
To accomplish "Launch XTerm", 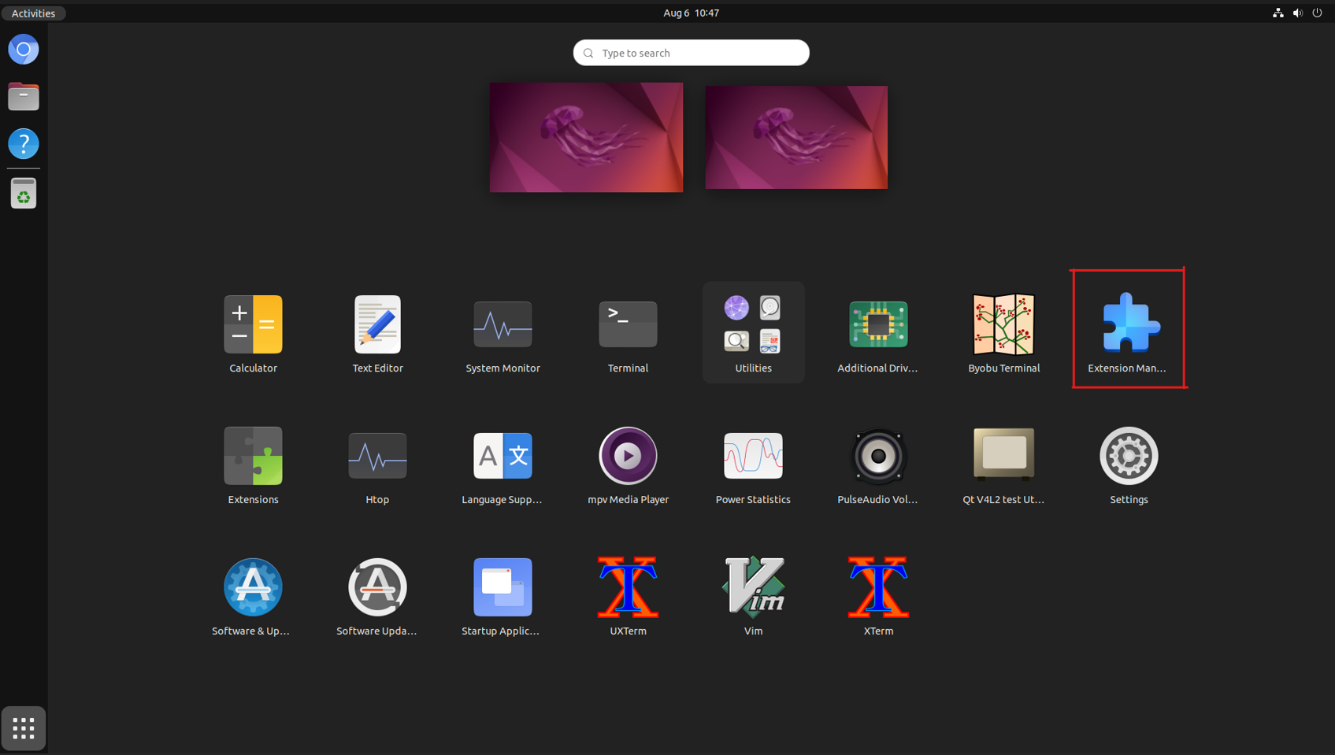I will [x=878, y=595].
